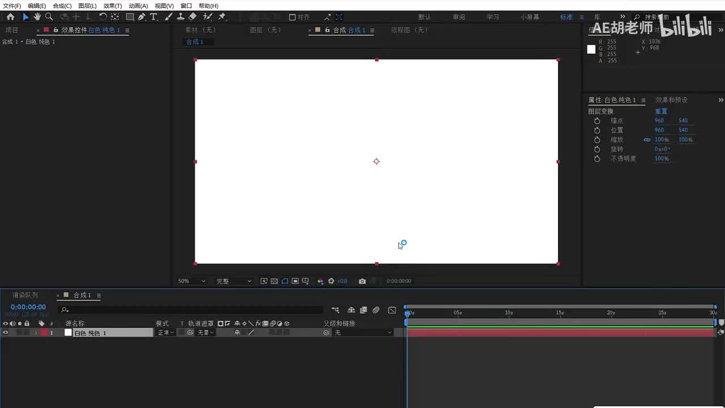Screen dimensions: 725x408
Task: Open the 50% magnification dropdown
Action: click(x=191, y=281)
